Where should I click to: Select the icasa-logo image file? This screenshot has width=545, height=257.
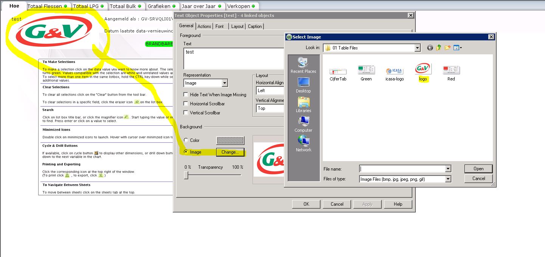coord(395,74)
